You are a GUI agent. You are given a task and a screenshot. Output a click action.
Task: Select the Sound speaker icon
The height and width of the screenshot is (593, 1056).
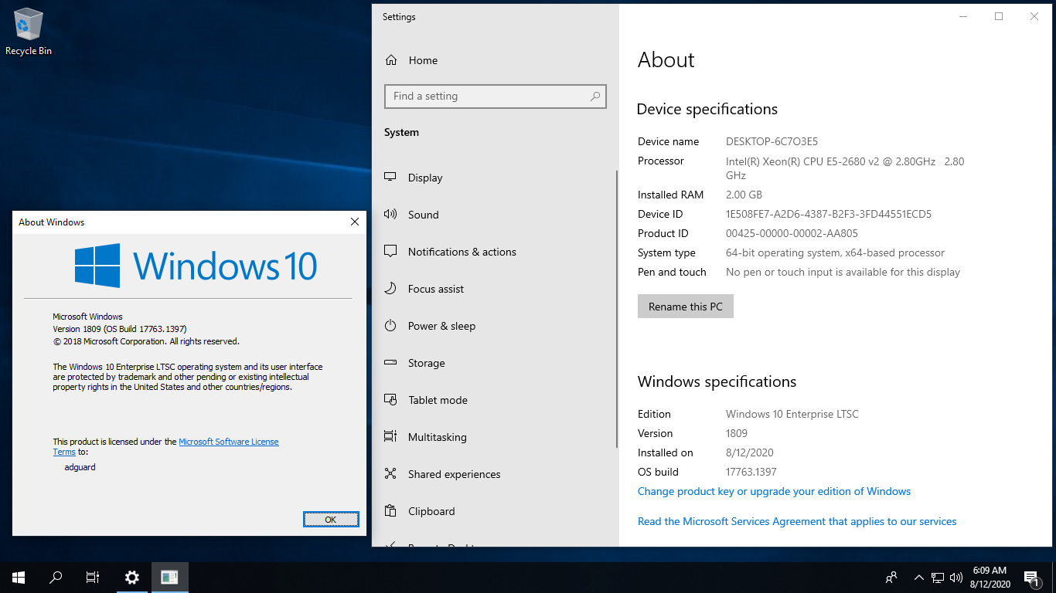tap(390, 215)
